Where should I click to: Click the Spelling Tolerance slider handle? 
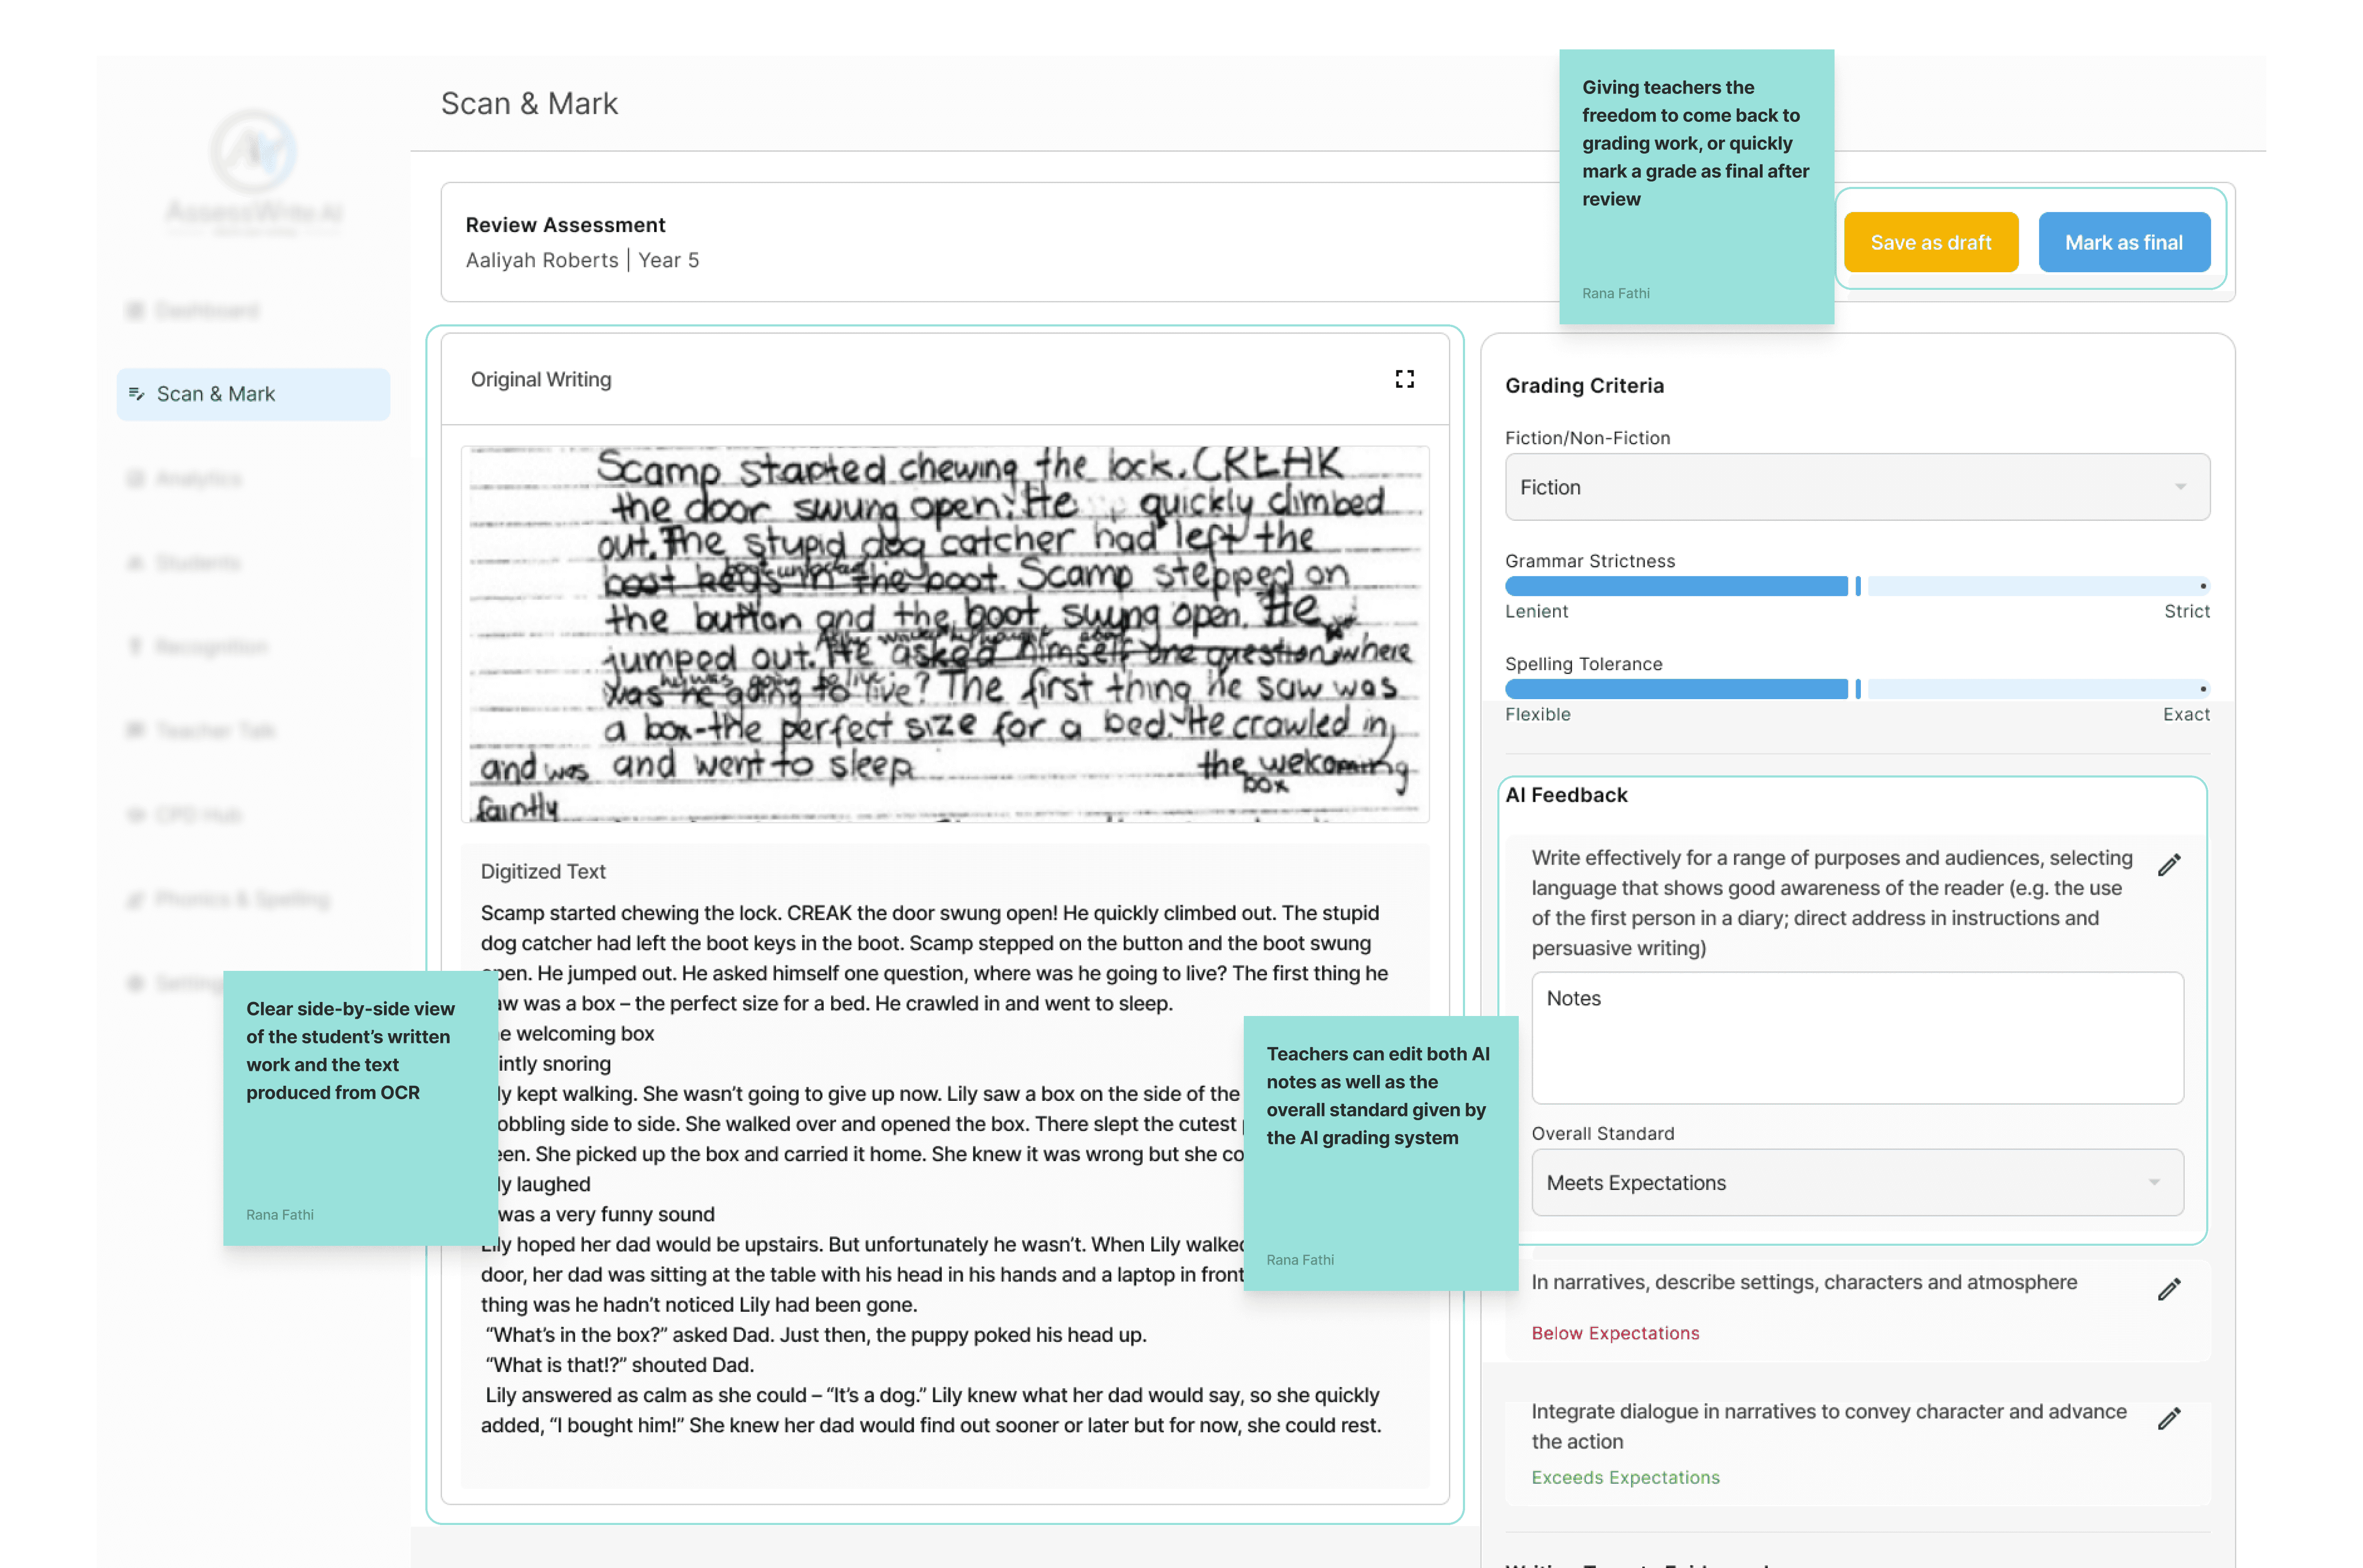pyautogui.click(x=1857, y=689)
